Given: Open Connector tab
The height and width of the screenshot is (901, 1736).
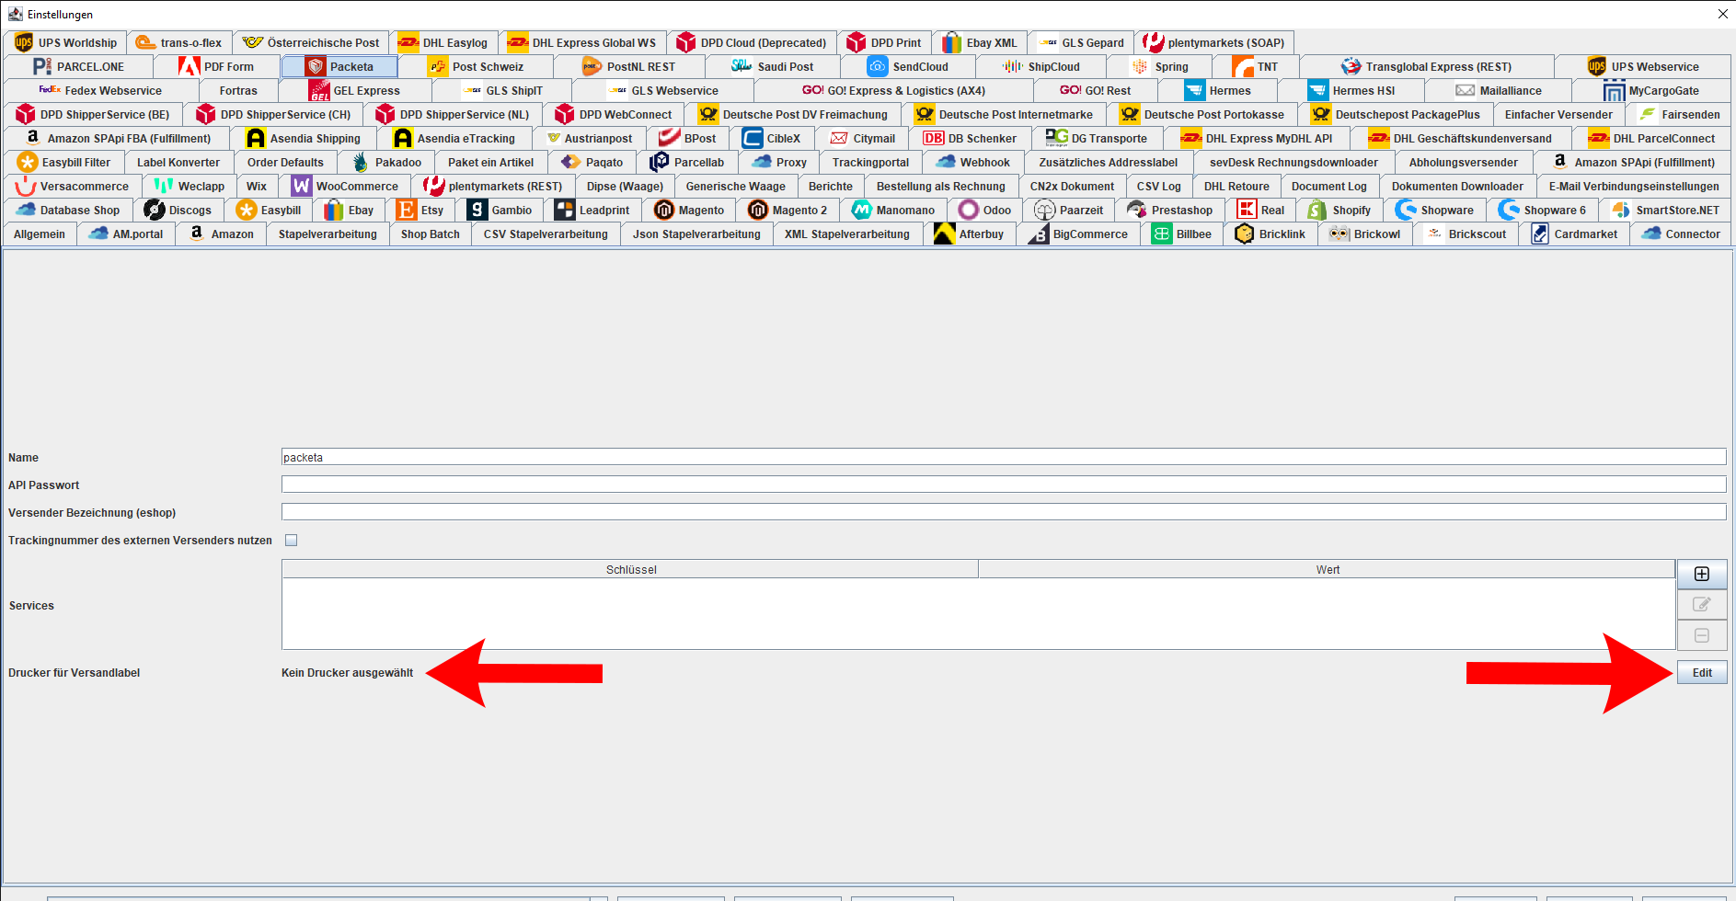Looking at the screenshot, I should pos(1680,234).
